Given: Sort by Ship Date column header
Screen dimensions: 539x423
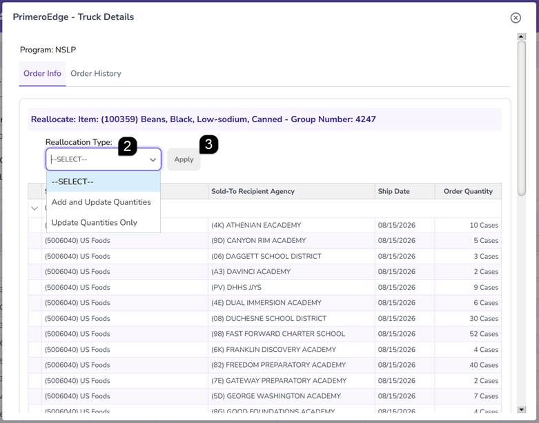Looking at the screenshot, I should click(404, 191).
